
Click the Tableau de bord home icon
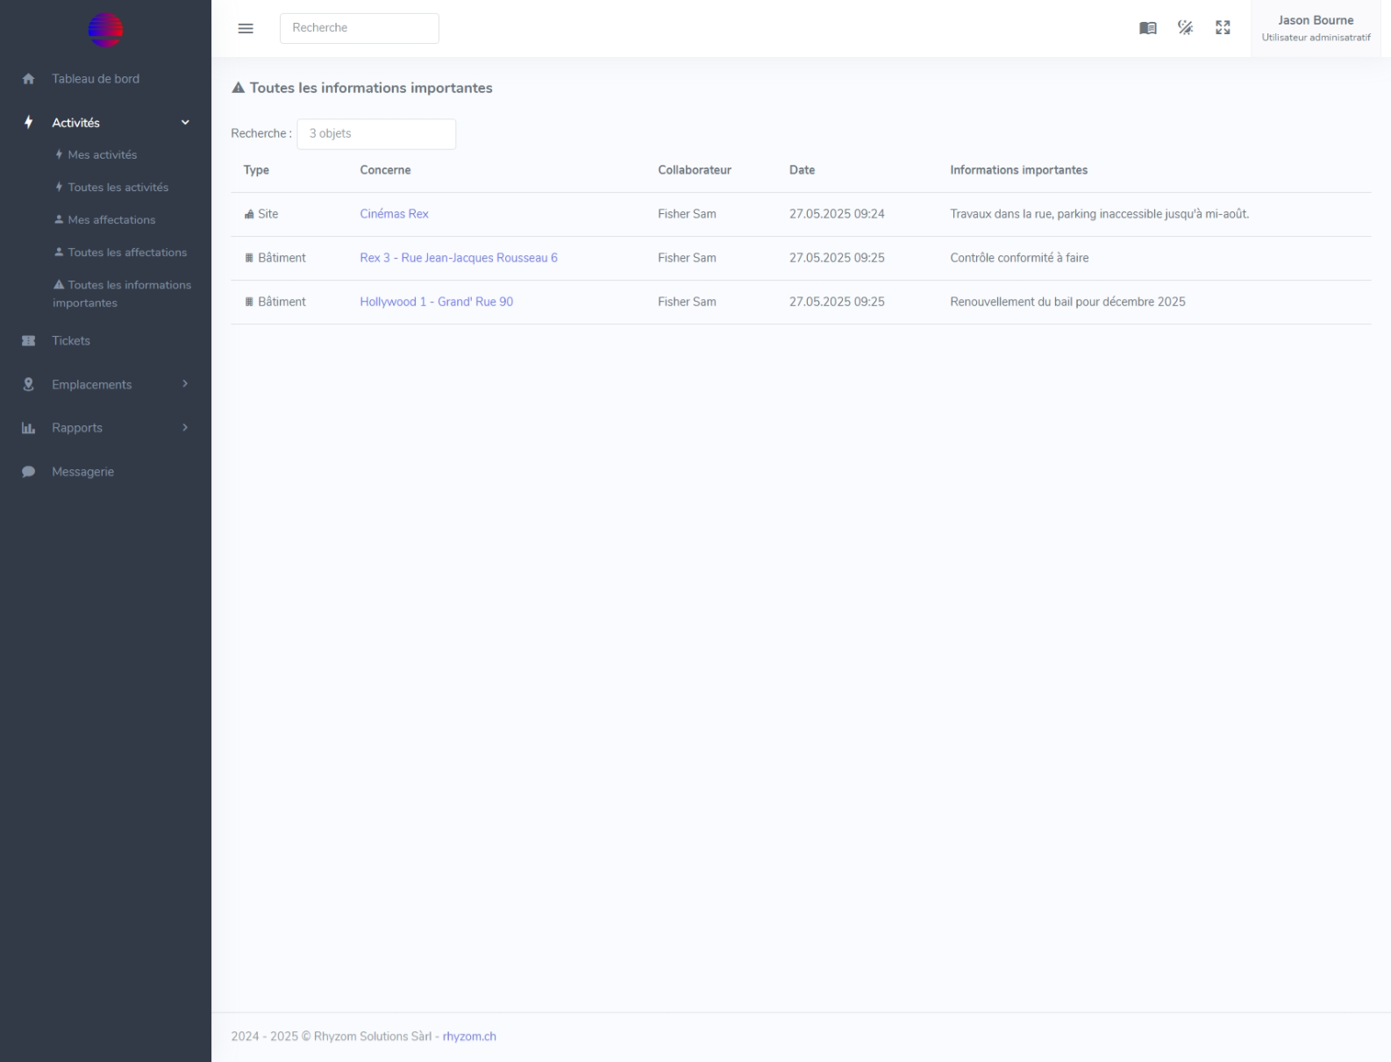coord(28,79)
